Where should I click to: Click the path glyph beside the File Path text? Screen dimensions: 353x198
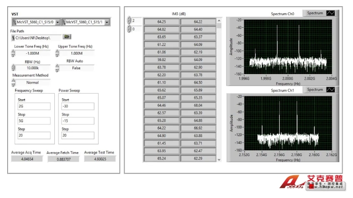pyautogui.click(x=13, y=38)
